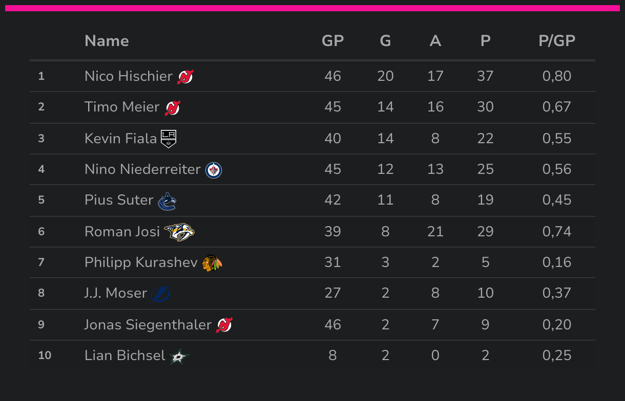Click the Predators logo beside Roman Josi
625x401 pixels.
tap(179, 232)
